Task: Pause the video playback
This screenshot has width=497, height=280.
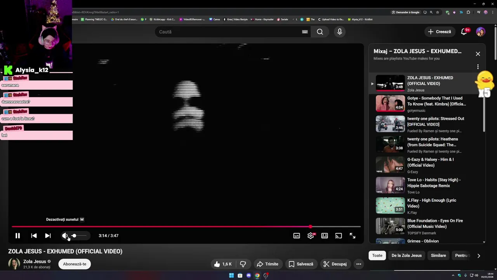Action: tap(17, 236)
